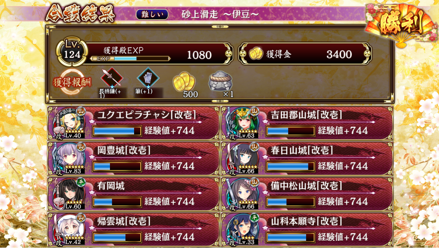Click the stone with rope reward icon
439x248 pixels.
click(x=220, y=81)
